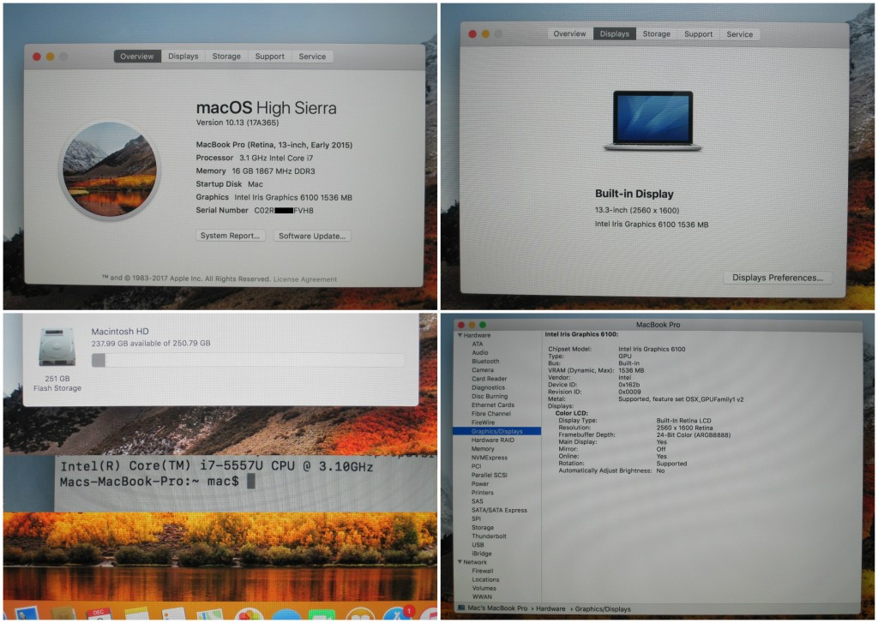Select Memory in the hardware sidebar list
878x623 pixels.
[x=483, y=449]
